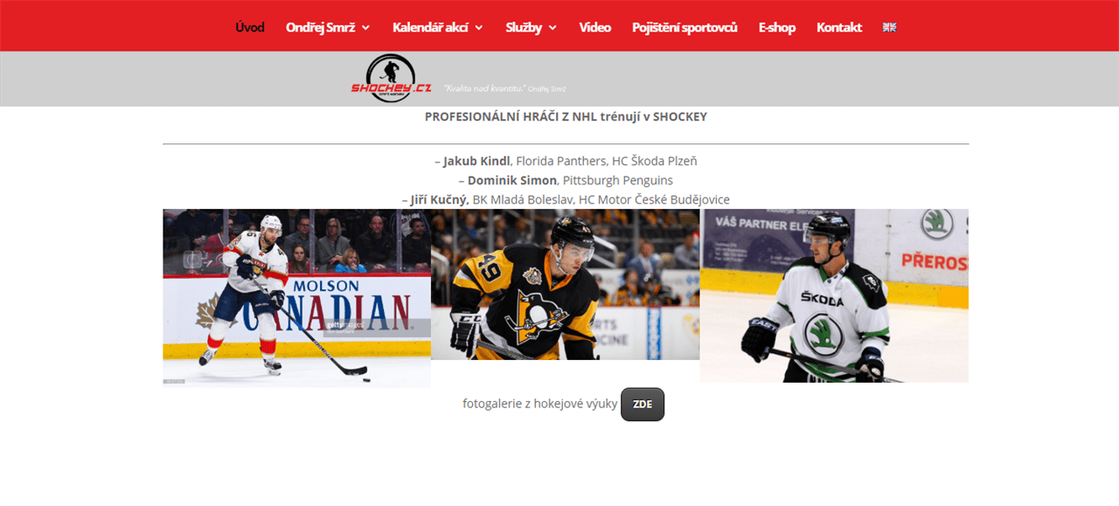Open the Video menu item

(594, 27)
